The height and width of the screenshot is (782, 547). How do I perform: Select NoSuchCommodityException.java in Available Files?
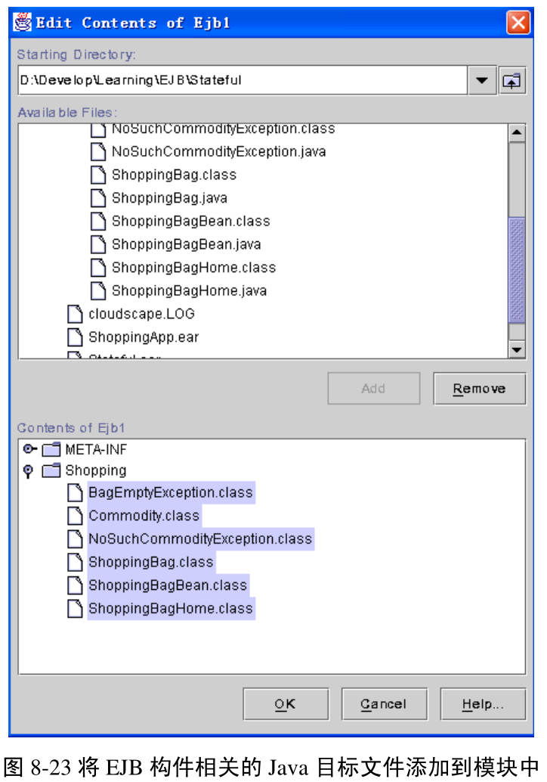click(218, 151)
